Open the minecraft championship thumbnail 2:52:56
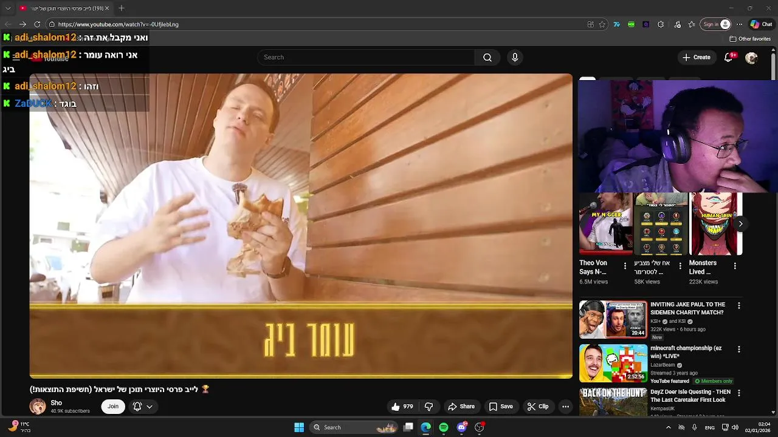 (613, 363)
